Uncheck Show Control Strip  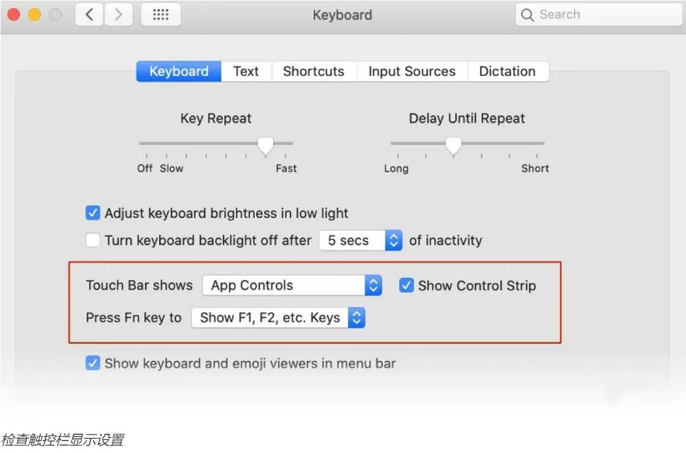[406, 285]
